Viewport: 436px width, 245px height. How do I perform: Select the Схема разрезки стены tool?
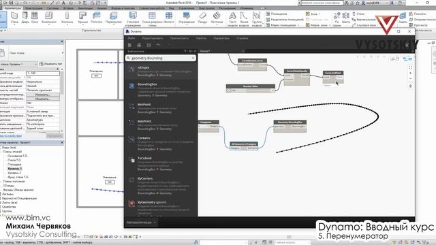click(152, 19)
